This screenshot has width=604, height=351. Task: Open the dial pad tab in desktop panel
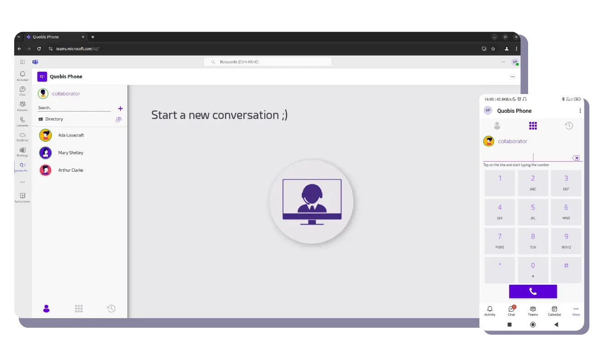pyautogui.click(x=79, y=309)
